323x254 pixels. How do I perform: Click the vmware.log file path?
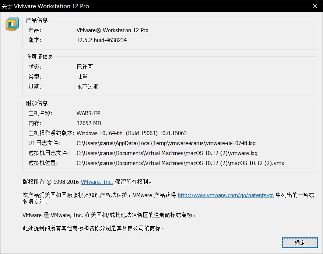(167, 153)
